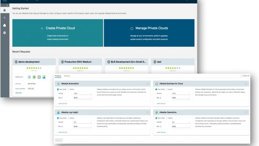Click the green product icon in demo-development
This screenshot has width=259, height=146.
(34, 77)
